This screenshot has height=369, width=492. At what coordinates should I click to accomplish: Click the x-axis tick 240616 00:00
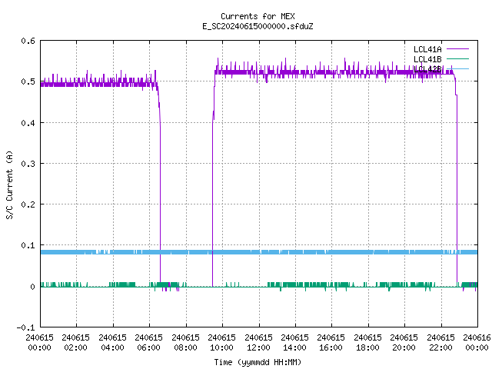tap(477, 342)
